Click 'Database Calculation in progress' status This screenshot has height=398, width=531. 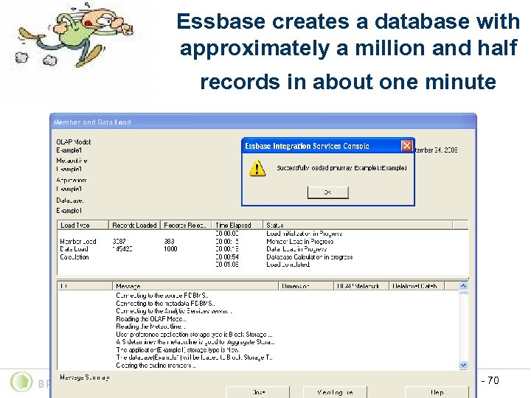(x=310, y=257)
